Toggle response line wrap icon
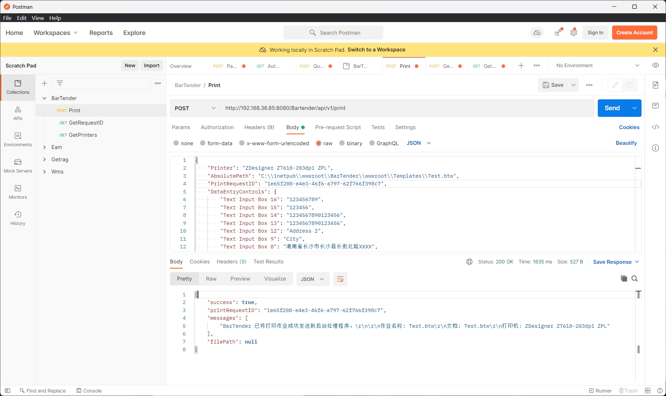666x396 pixels. pyautogui.click(x=340, y=279)
